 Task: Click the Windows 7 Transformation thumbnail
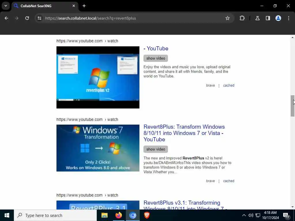tap(98, 148)
